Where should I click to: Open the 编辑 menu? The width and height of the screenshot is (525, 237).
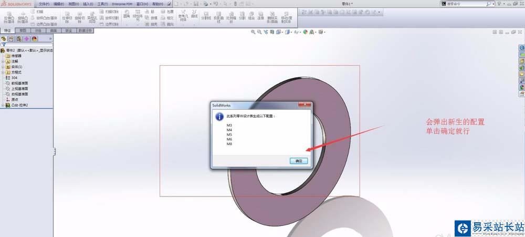59,4
